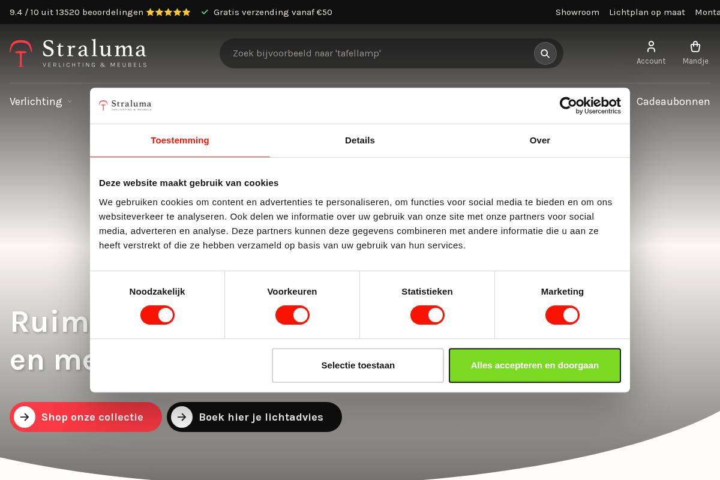Click Boek hier je lichtadvies button

point(254,417)
